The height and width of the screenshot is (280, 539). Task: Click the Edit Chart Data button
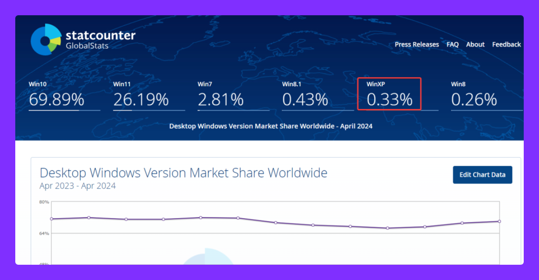coord(482,175)
